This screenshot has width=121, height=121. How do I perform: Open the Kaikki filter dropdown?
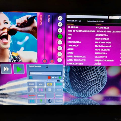[115, 17]
